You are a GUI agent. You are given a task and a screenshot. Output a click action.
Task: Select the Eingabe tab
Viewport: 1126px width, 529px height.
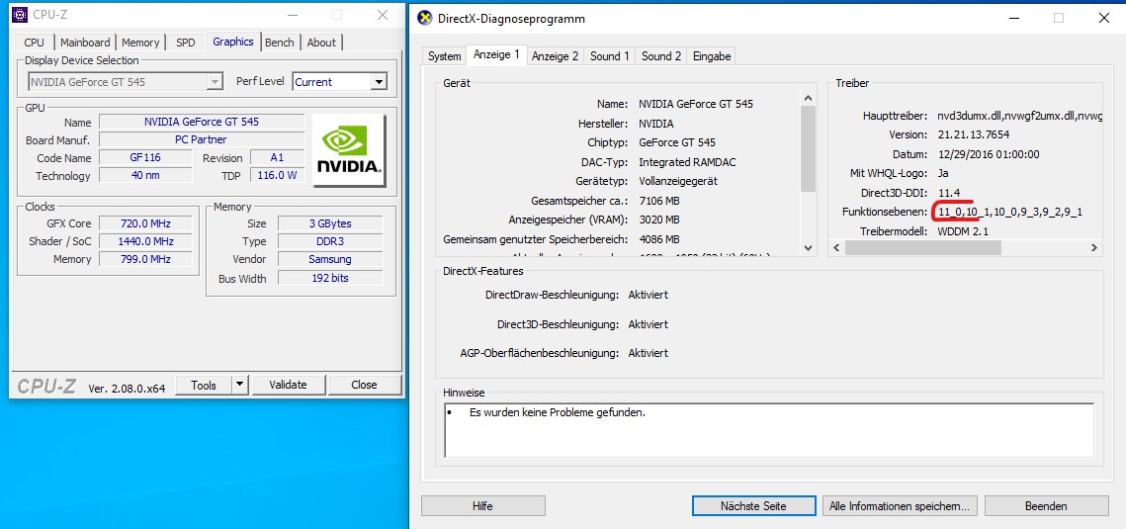pyautogui.click(x=712, y=56)
